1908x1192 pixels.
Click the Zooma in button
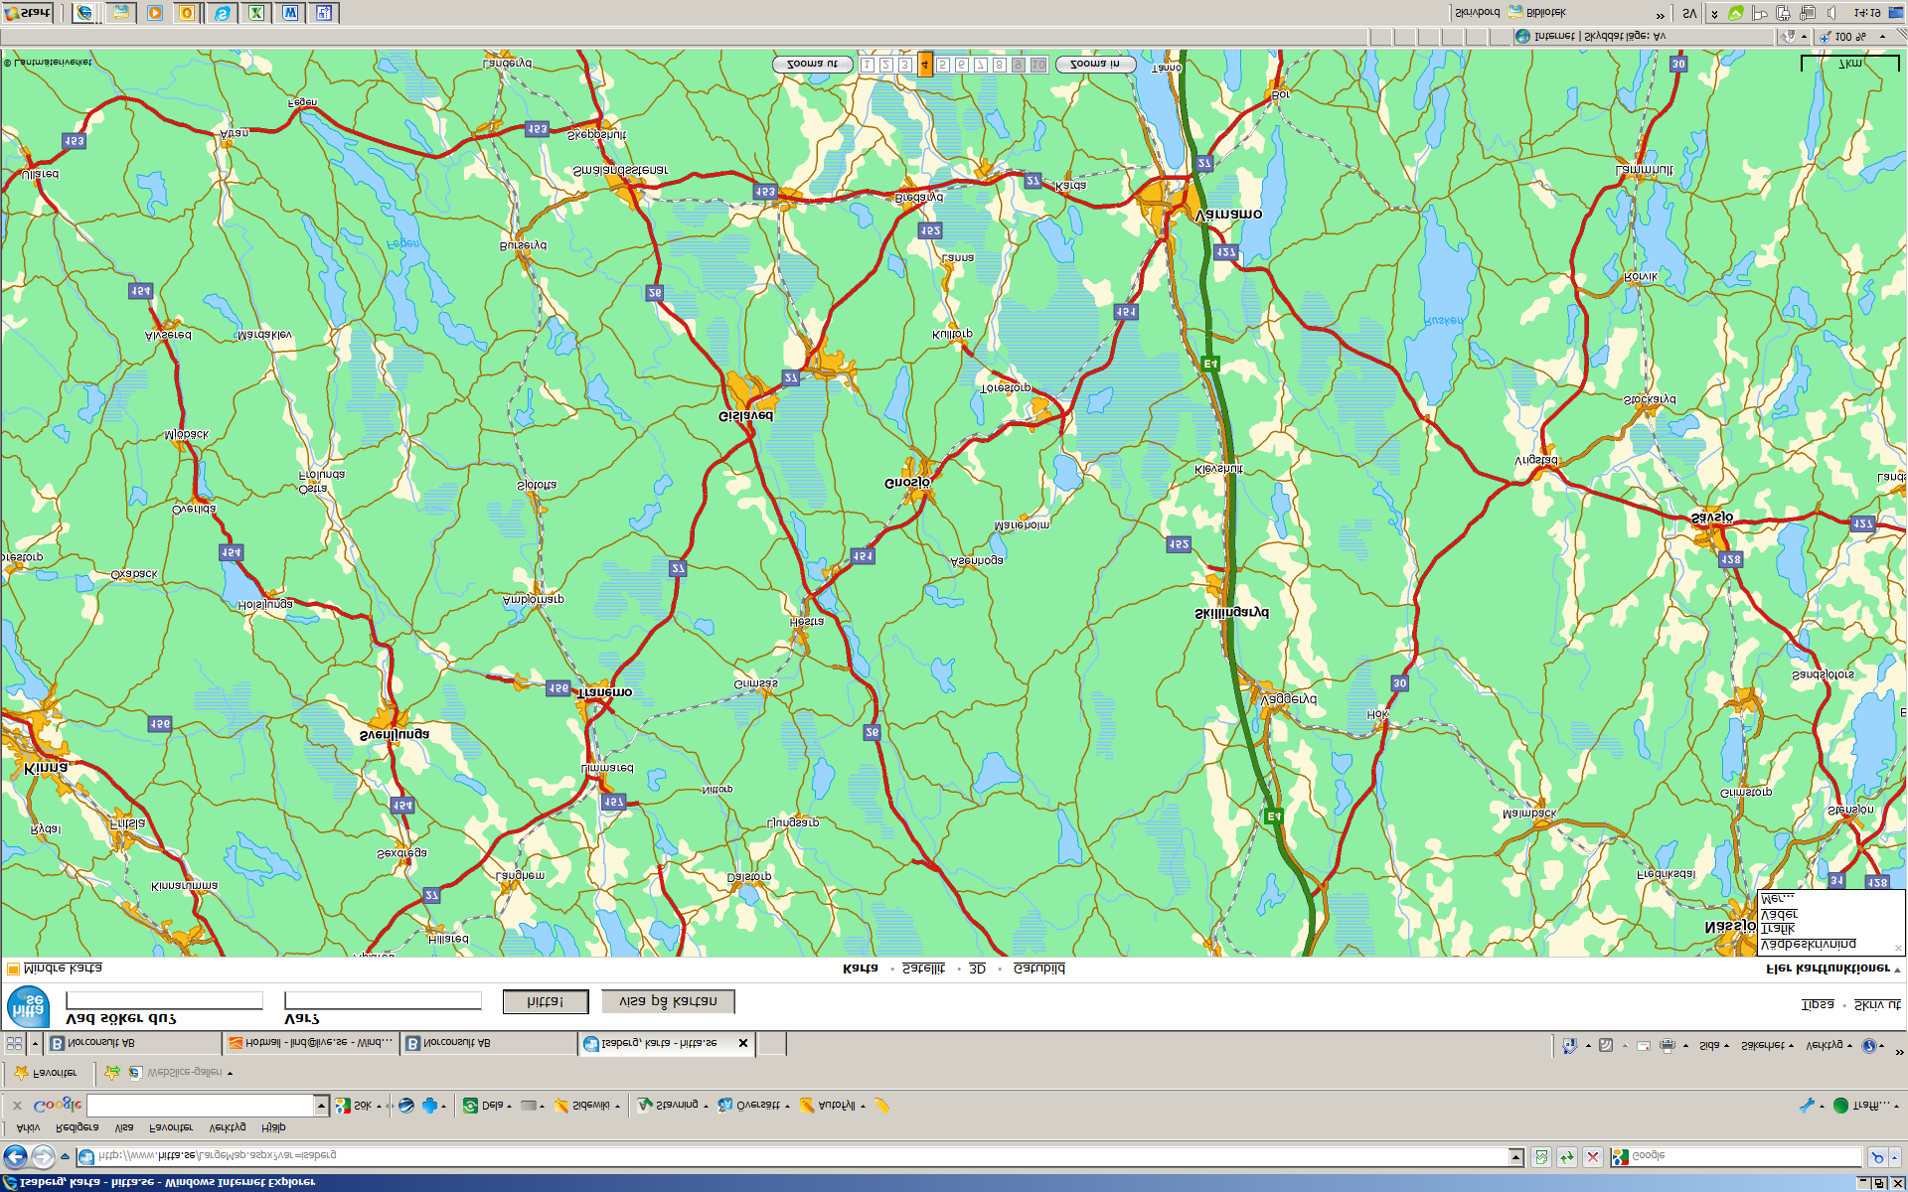pyautogui.click(x=1095, y=65)
